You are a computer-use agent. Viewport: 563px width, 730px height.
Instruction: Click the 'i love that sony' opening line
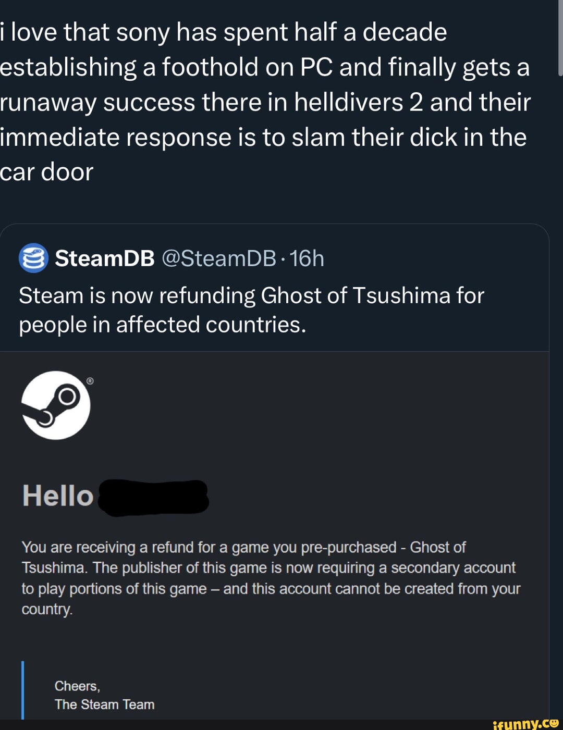224,32
